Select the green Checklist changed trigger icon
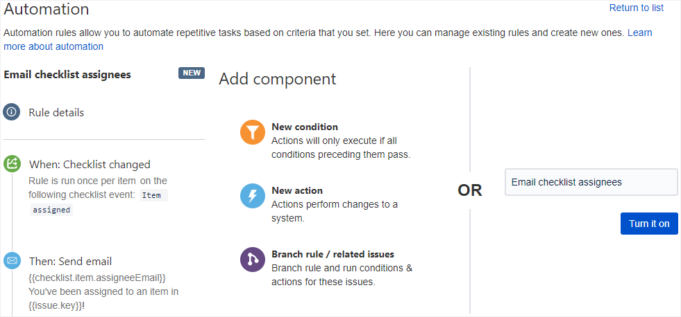The width and height of the screenshot is (681, 317). [12, 164]
